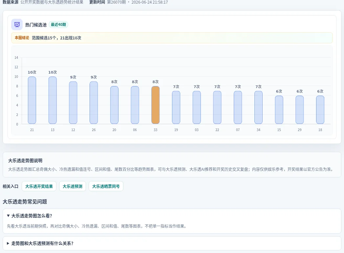This screenshot has height=253, width=344.
Task: Click the 大乐透走势图说明 heading
Action: click(25, 161)
